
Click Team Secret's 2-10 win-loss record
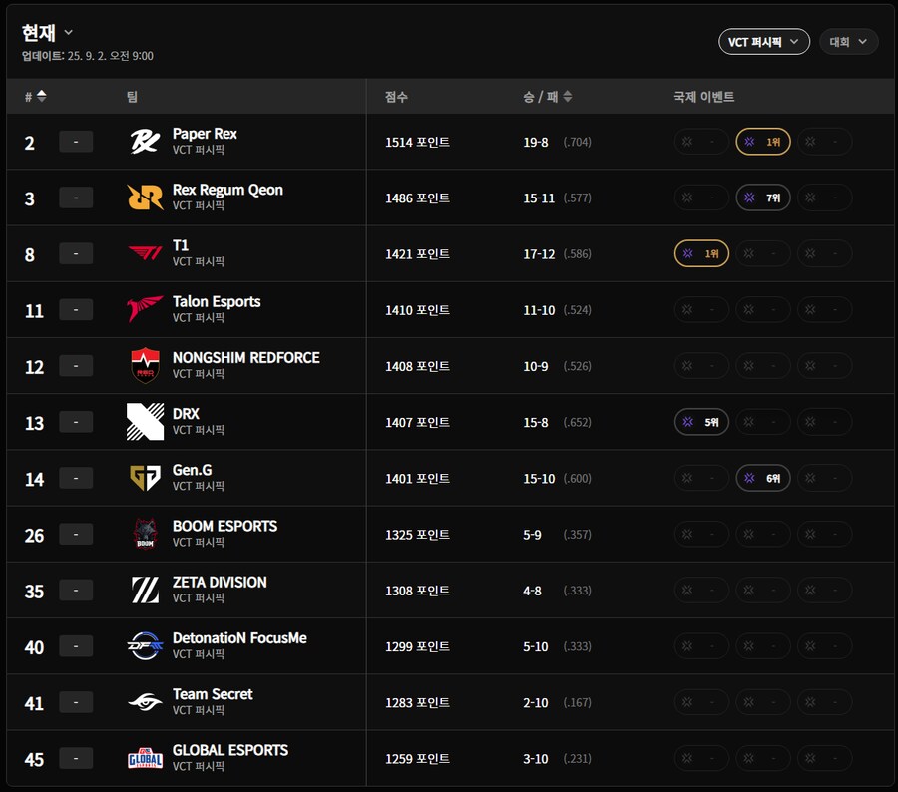tap(536, 703)
